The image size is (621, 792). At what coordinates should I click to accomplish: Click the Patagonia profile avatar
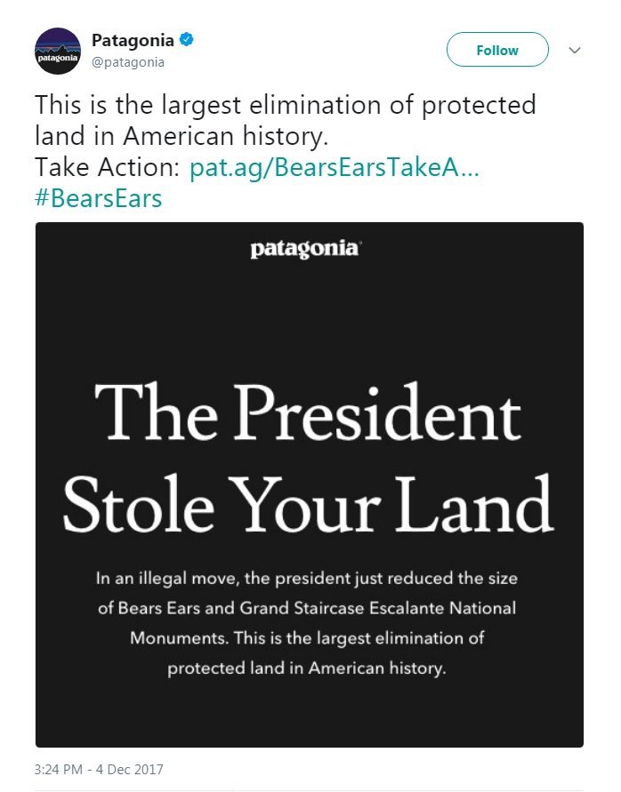(58, 51)
